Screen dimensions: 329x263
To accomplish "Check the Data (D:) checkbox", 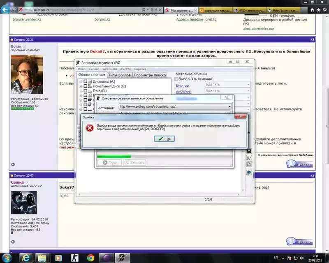I will (86, 90).
